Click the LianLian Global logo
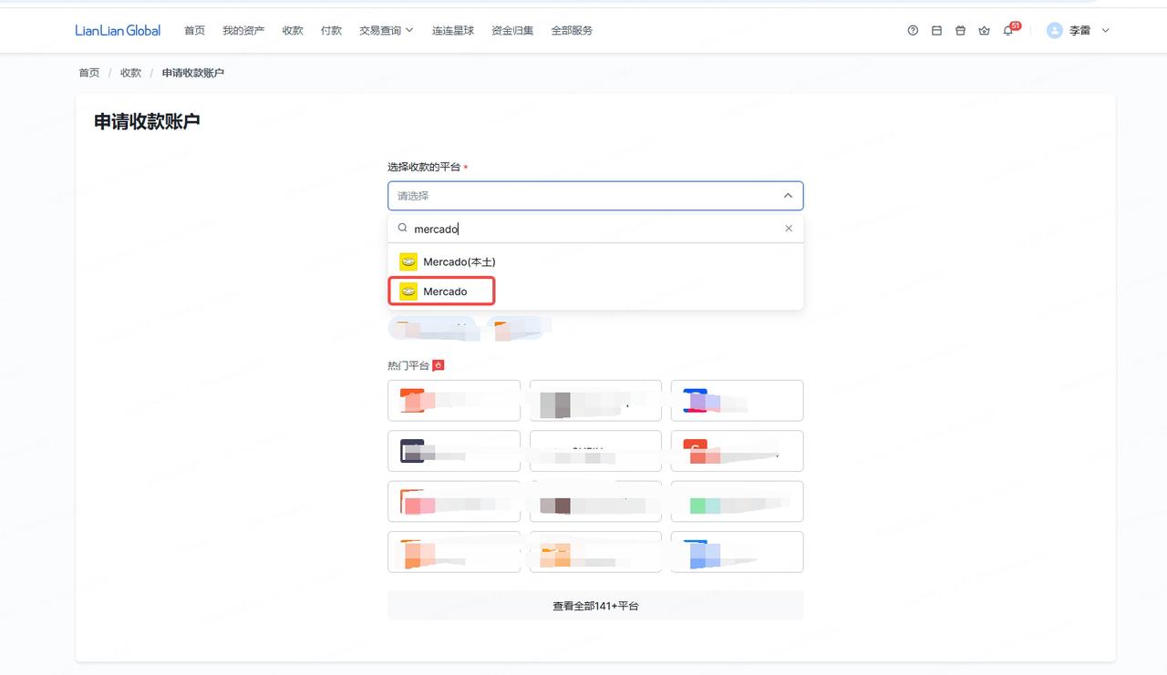1167x675 pixels. (x=118, y=30)
